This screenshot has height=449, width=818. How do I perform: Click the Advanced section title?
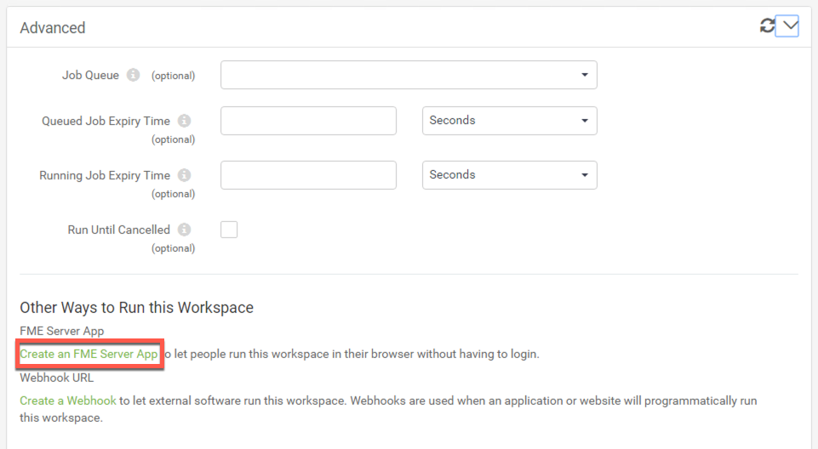(53, 27)
